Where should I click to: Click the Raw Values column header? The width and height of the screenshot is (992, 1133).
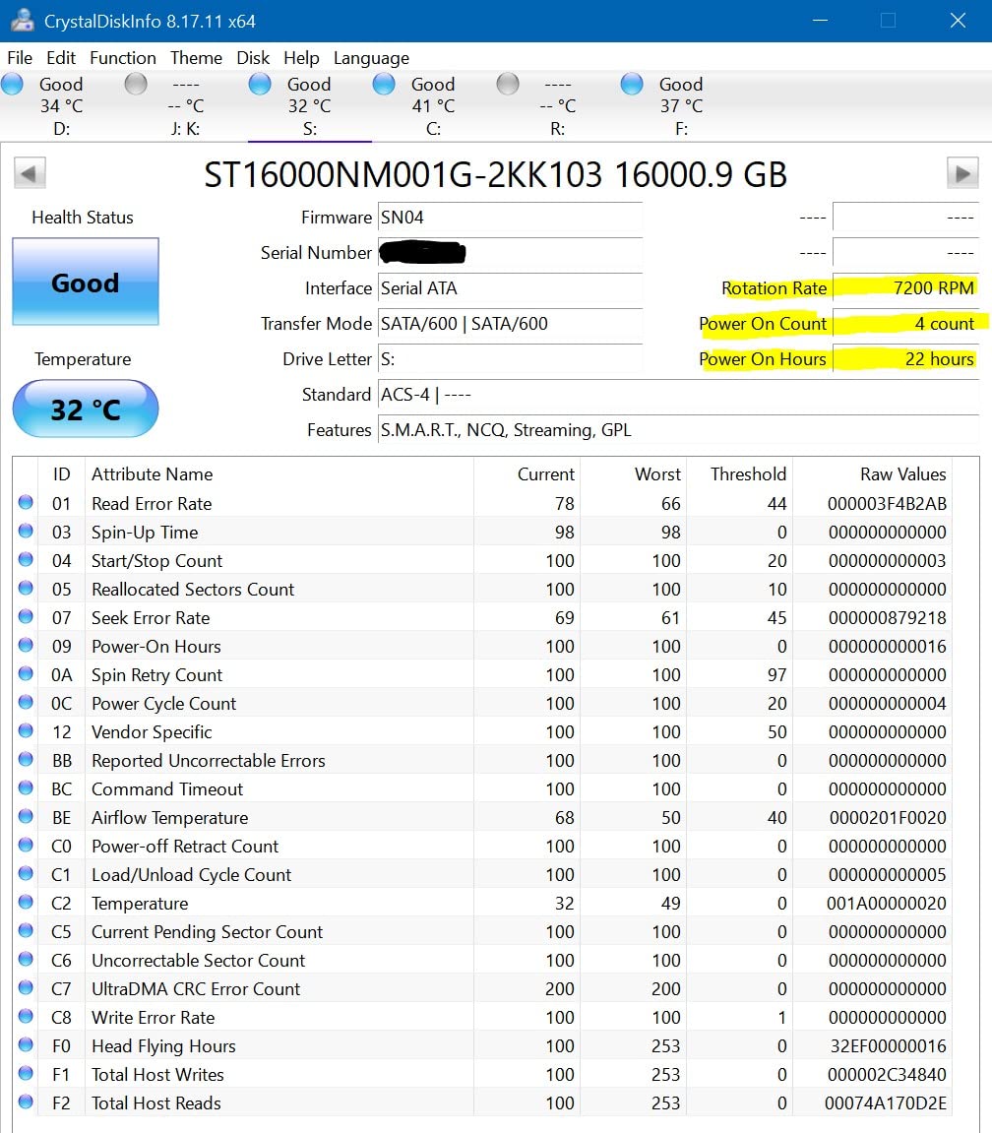coord(872,474)
